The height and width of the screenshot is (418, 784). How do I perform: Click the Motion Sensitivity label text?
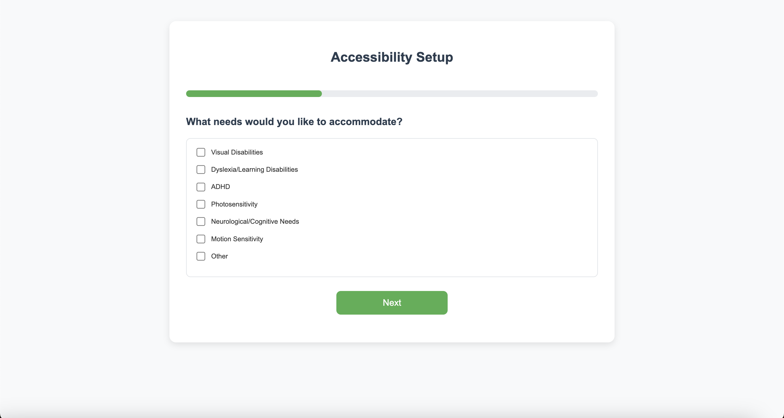click(237, 239)
